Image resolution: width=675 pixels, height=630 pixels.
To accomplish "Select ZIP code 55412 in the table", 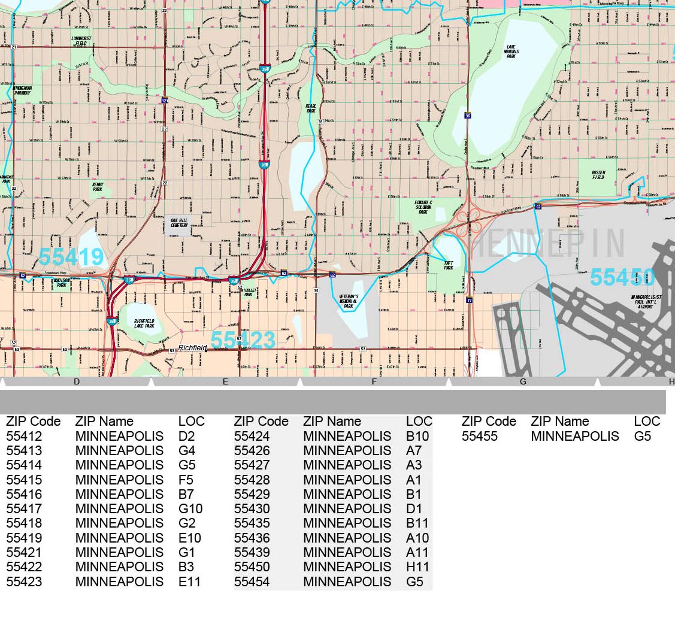I will click(24, 437).
